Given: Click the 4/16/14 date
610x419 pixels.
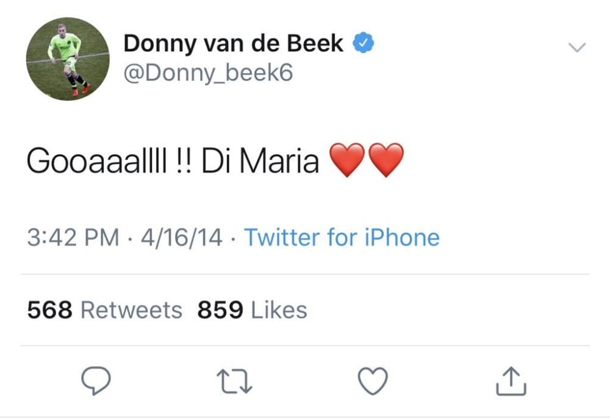Looking at the screenshot, I should point(181,237).
